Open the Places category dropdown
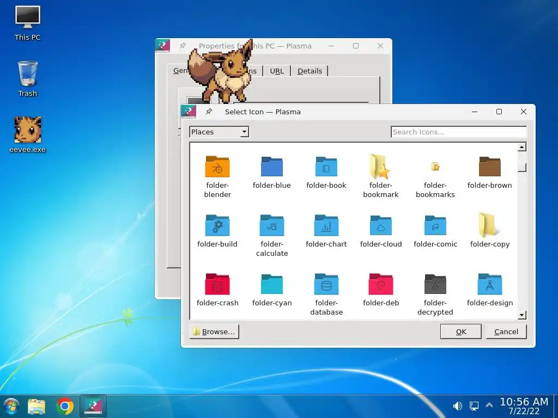The height and width of the screenshot is (418, 558). (x=219, y=132)
